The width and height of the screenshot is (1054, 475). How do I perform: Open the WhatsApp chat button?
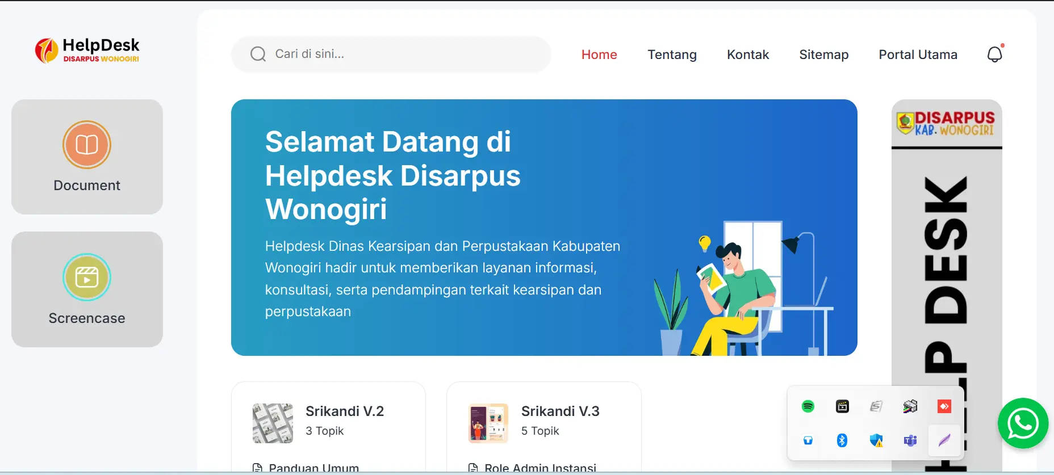point(1023,423)
